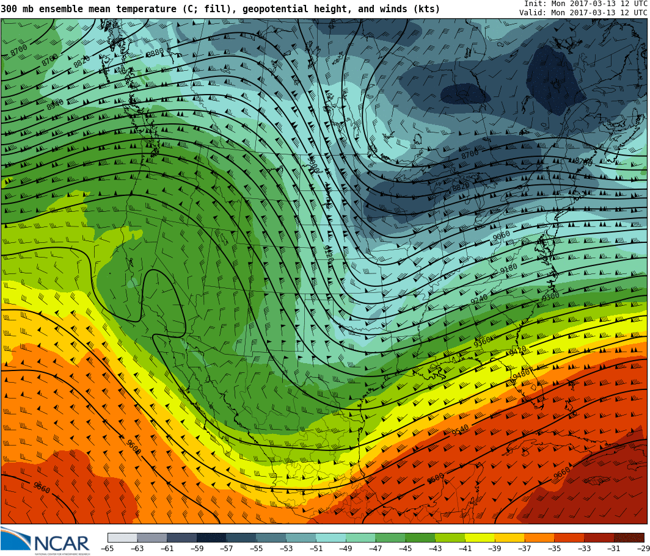
Task: Click the 9360 height contour label
Action: pos(482,342)
